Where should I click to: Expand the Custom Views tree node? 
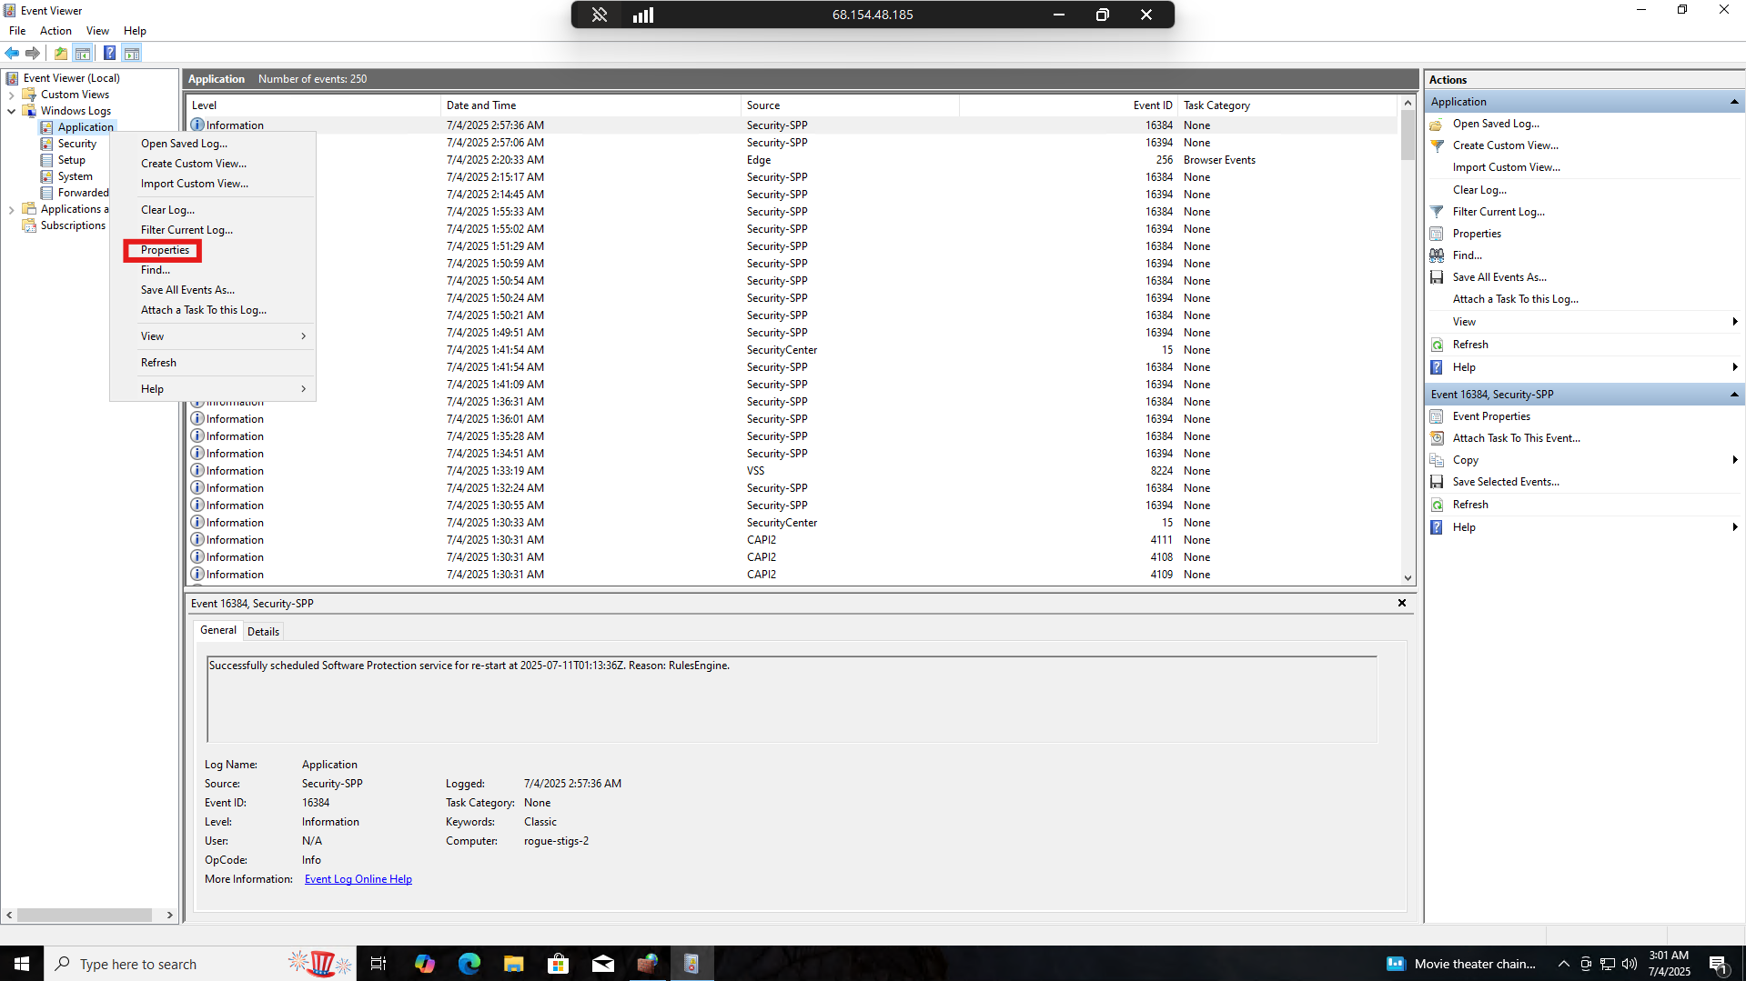point(12,95)
